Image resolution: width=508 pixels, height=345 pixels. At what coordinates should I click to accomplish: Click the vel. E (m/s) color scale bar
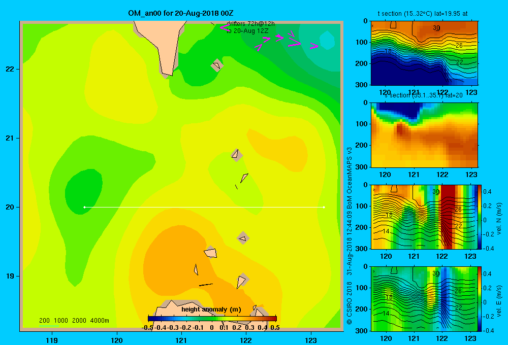(480, 299)
